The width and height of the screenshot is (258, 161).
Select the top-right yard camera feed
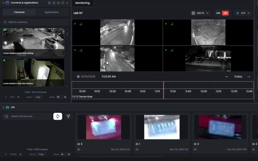coord(208,32)
